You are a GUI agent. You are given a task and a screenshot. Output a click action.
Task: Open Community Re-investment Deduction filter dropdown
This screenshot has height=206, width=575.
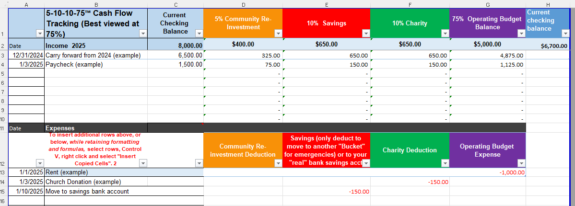tap(278, 163)
